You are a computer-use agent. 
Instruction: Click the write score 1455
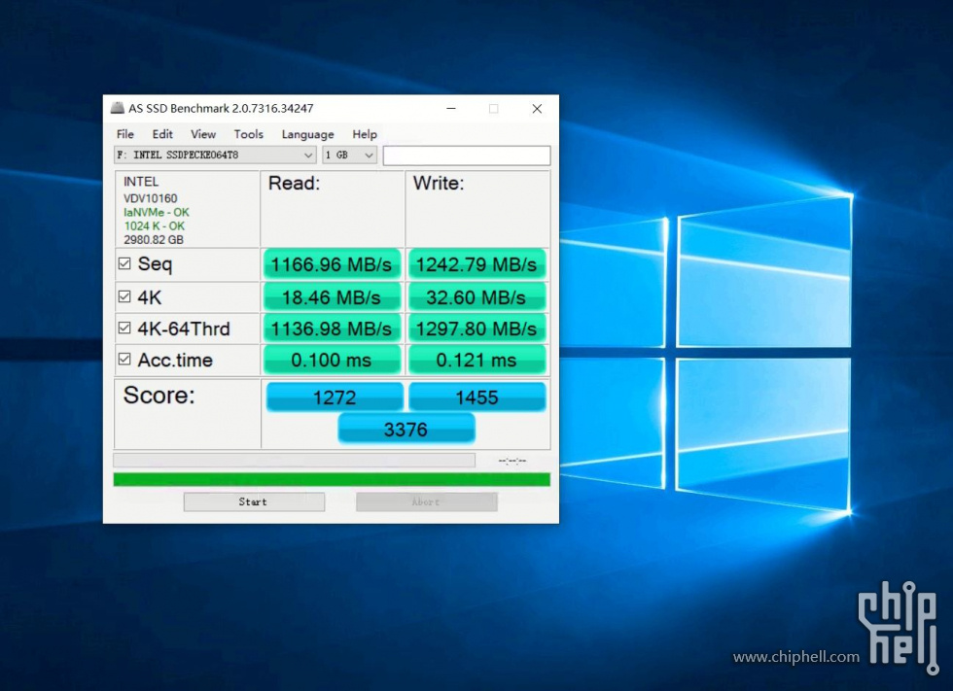(477, 397)
